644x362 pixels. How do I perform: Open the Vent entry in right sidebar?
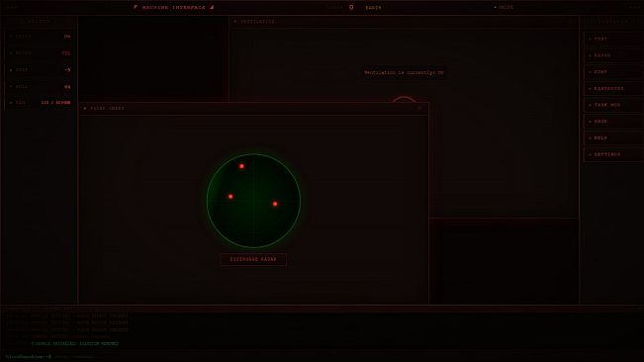613,39
